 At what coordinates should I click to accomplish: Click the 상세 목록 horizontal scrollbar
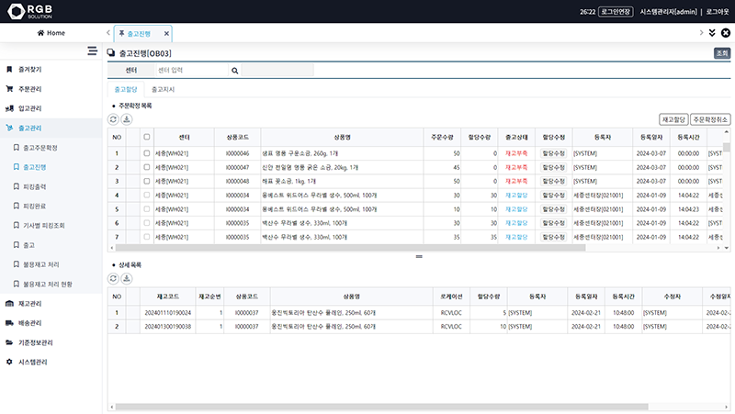(x=382, y=407)
